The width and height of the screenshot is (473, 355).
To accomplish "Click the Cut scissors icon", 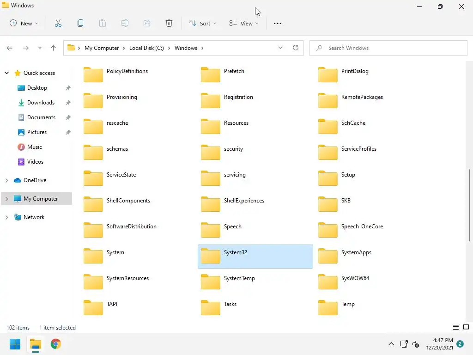I will coord(58,23).
